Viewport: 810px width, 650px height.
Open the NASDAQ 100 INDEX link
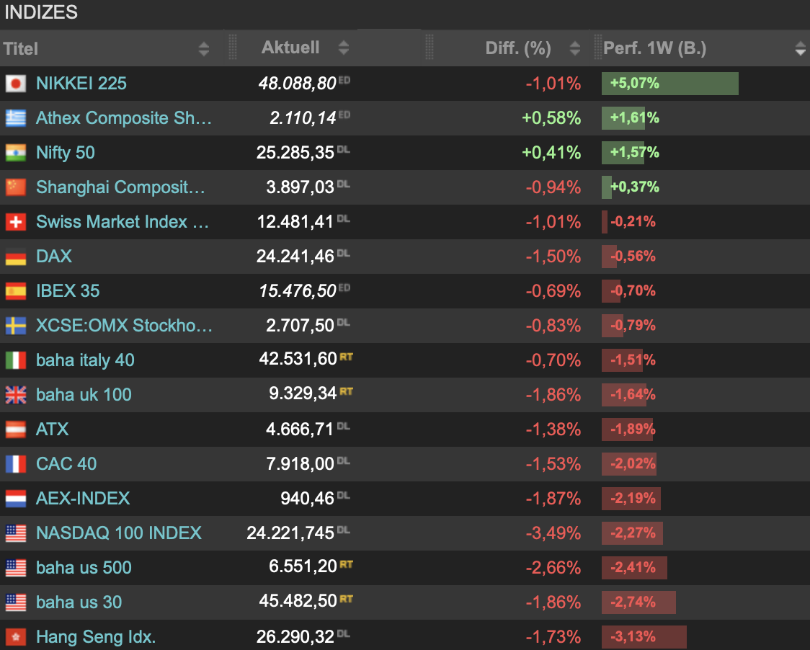[119, 533]
